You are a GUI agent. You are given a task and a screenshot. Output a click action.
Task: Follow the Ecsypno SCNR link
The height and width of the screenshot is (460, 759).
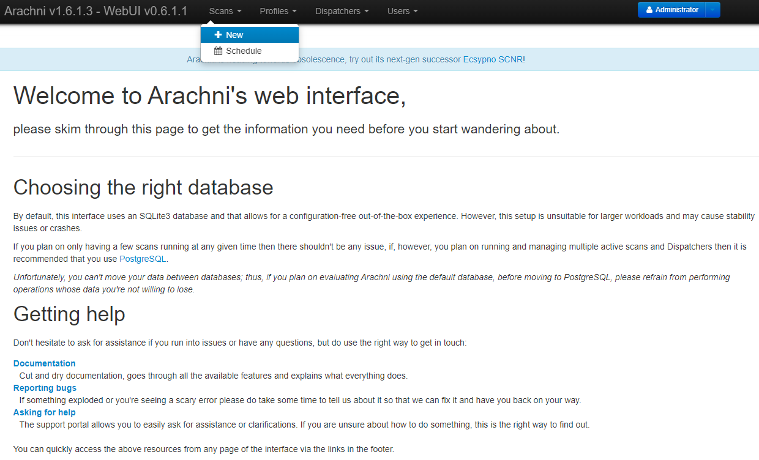click(493, 59)
